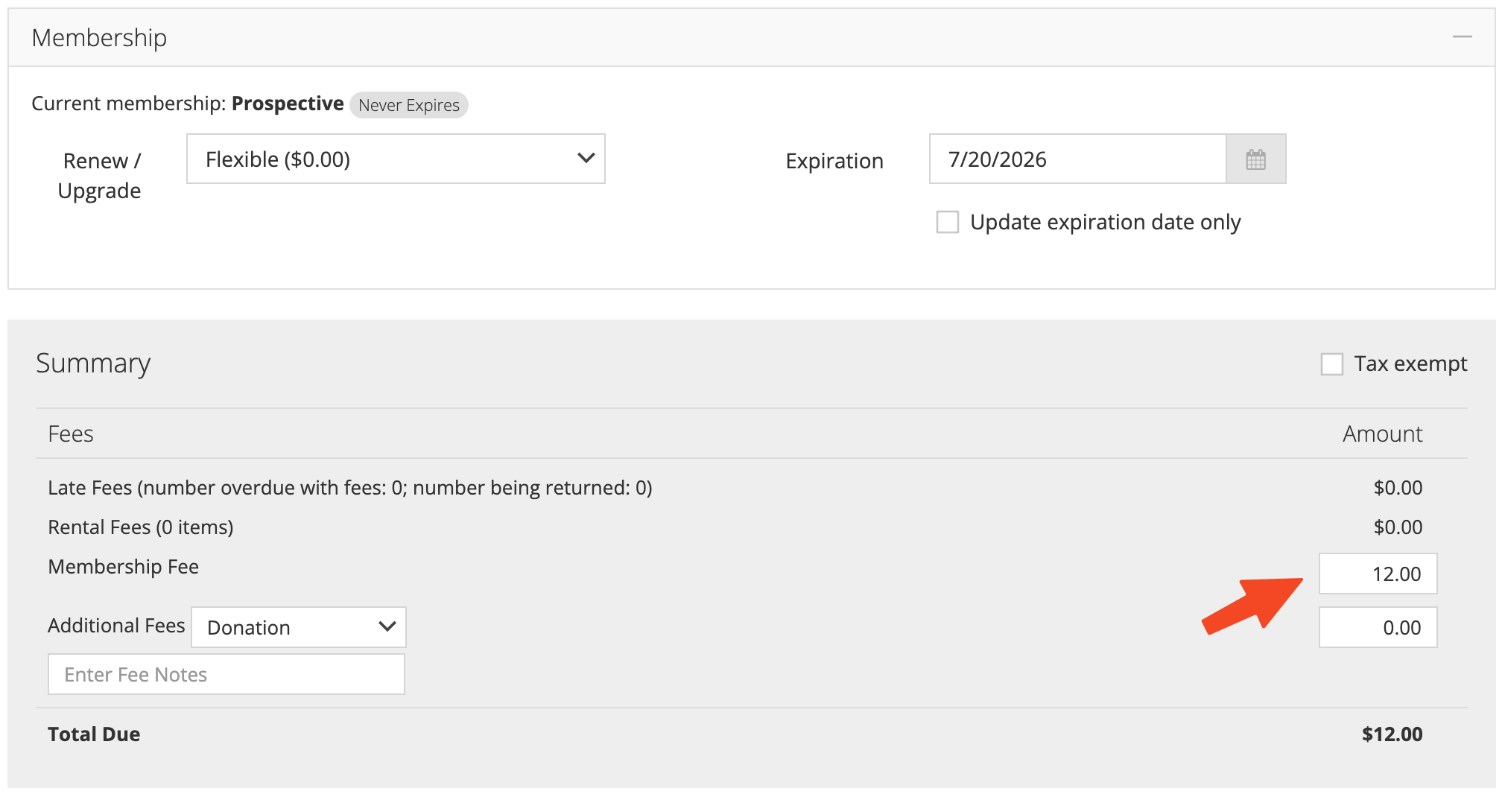Image resolution: width=1505 pixels, height=797 pixels.
Task: Select the Late Fees description text
Action: coord(349,488)
